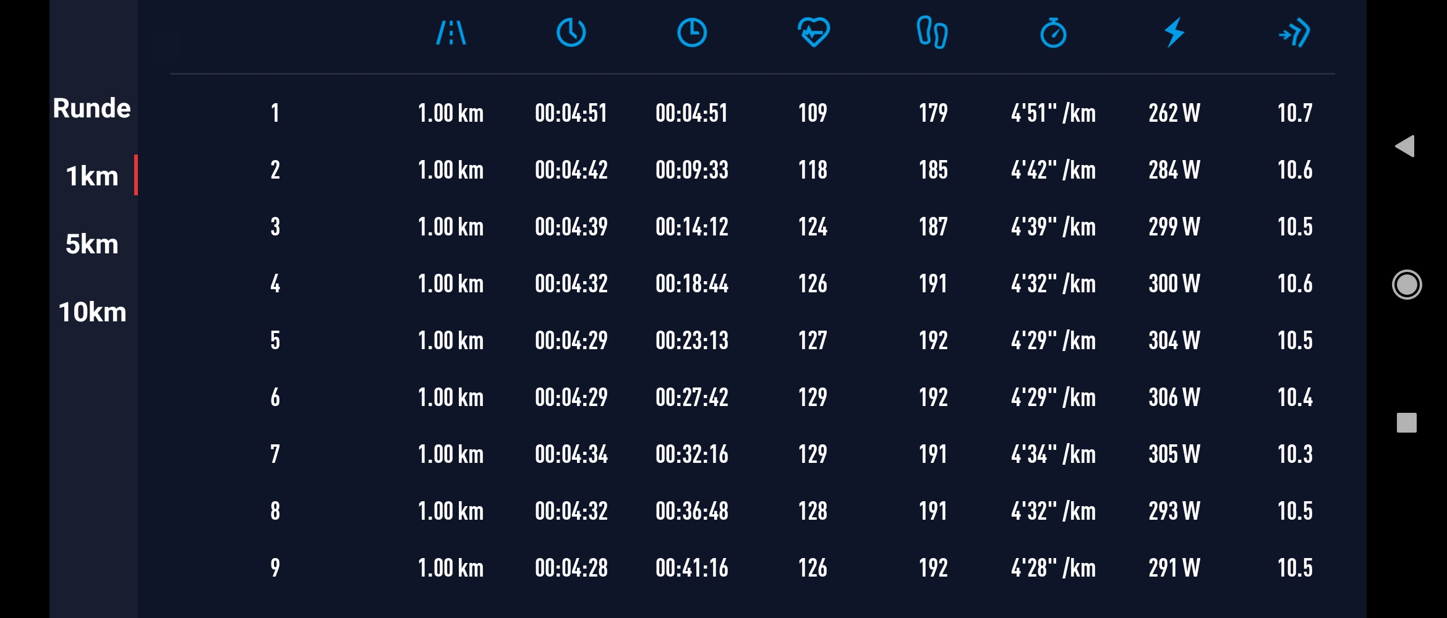Tap the 4'28" /km pace in lap 9
Image resolution: width=1447 pixels, height=618 pixels.
[x=1053, y=568]
